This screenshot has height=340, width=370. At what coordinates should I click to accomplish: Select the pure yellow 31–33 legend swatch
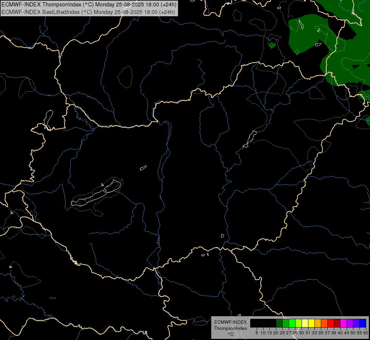311,323
